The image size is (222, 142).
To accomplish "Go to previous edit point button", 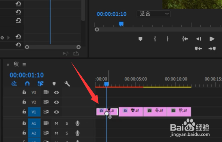I will [198, 49].
